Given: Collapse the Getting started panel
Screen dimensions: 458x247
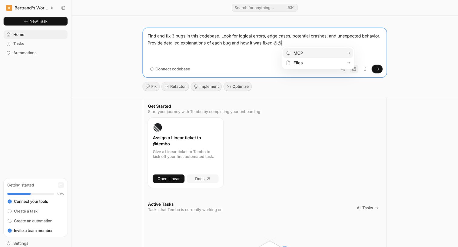Looking at the screenshot, I should (x=61, y=185).
